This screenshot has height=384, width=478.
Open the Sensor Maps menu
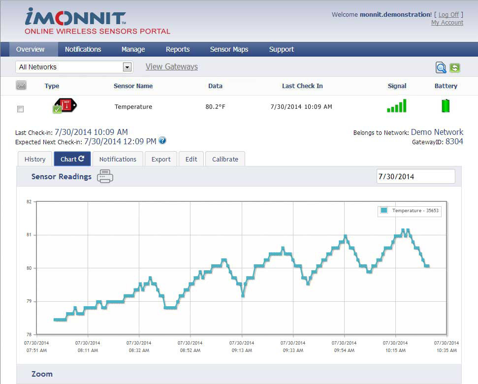point(229,49)
